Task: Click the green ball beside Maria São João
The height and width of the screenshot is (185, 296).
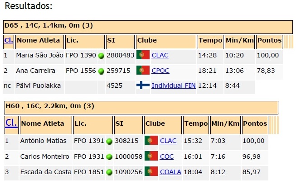Action: [x=101, y=56]
